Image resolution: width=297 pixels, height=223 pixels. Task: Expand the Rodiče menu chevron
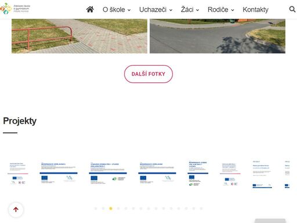233,10
